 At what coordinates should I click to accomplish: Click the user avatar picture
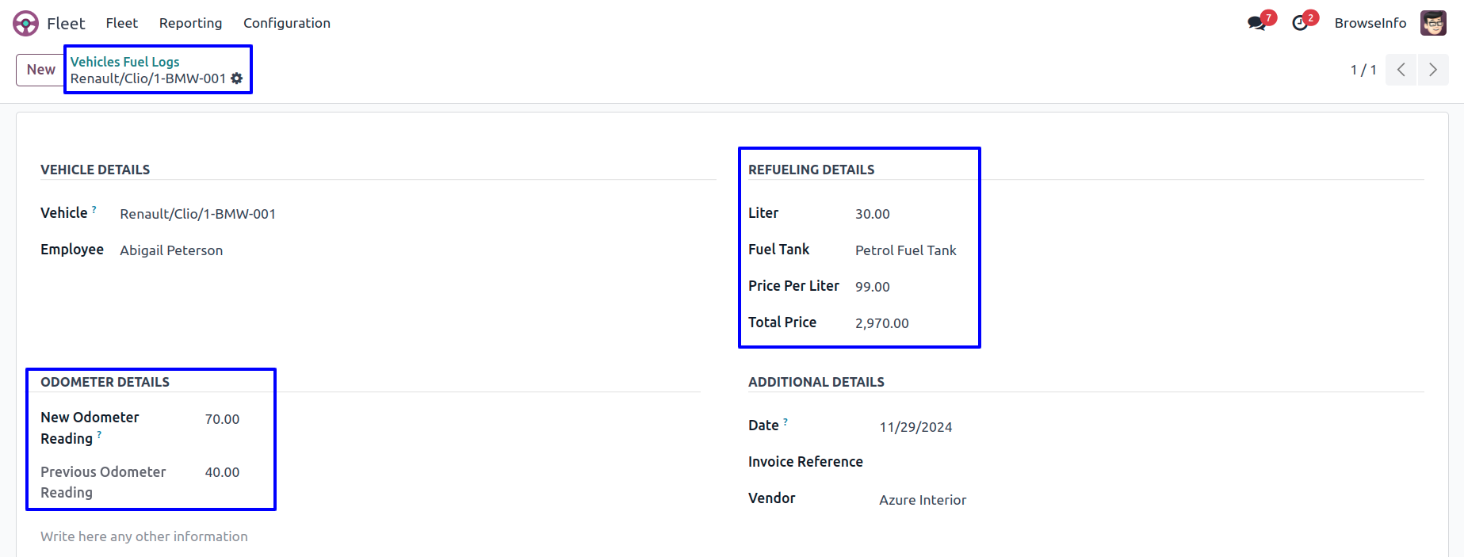[x=1433, y=23]
